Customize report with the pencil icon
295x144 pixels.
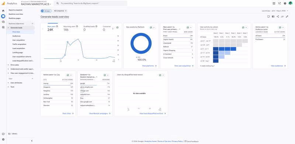pos(287,17)
